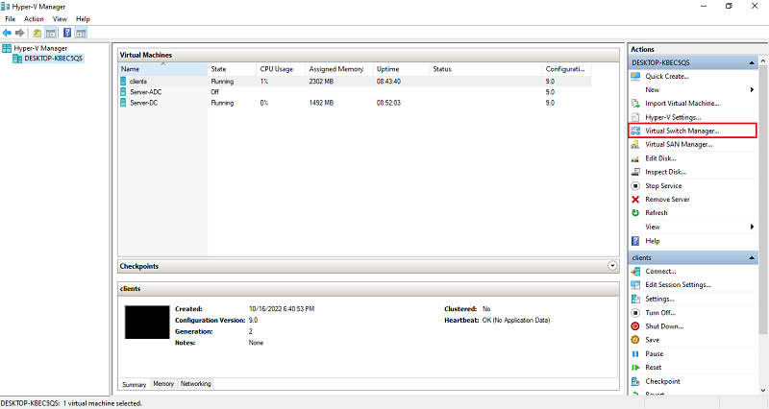Select the Server-ADC virtual machine row
The height and width of the screenshot is (409, 769).
click(355, 92)
